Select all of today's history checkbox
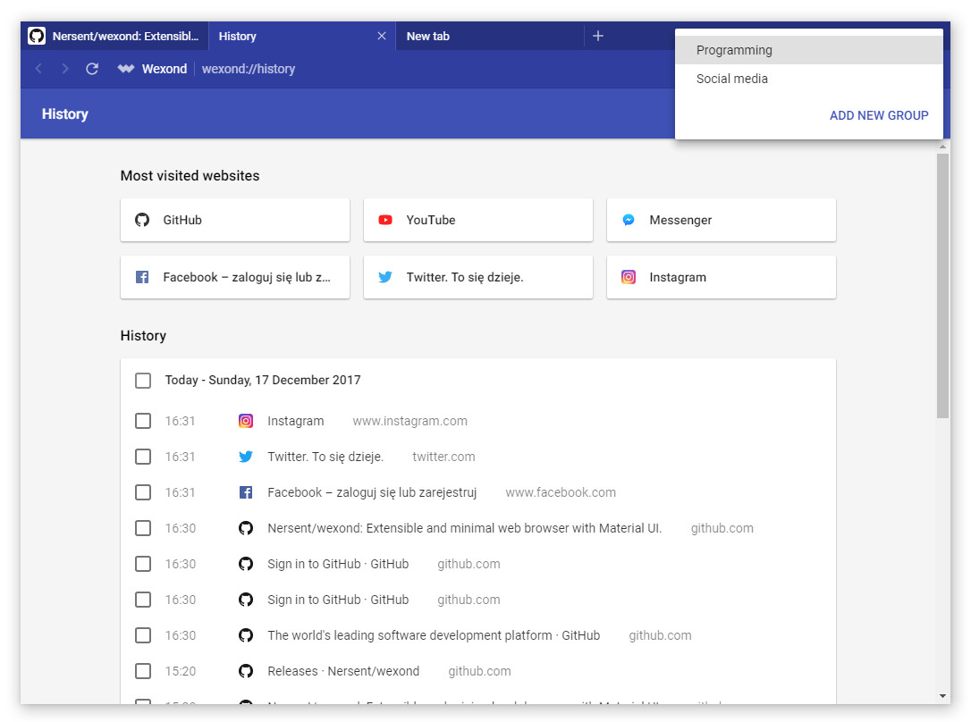The width and height of the screenshot is (971, 722). click(143, 381)
